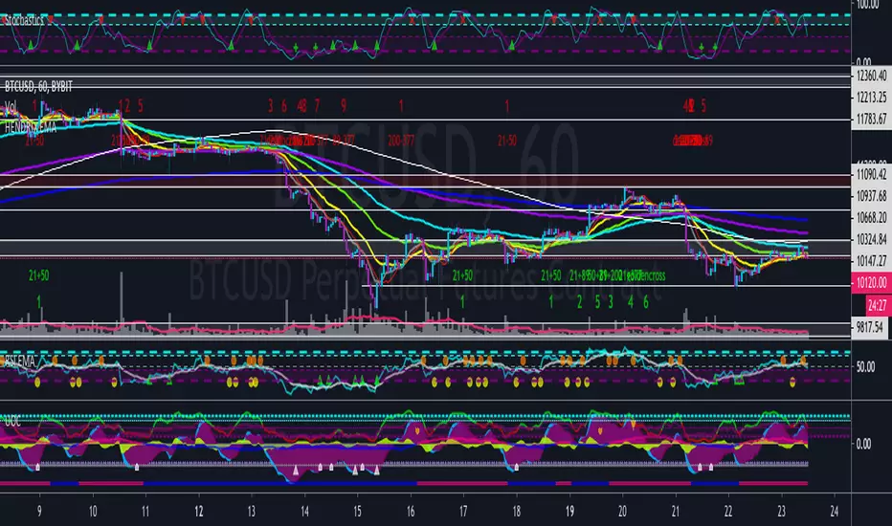Click date 11 on the time axis
Image resolution: width=892 pixels, height=526 pixels.
point(145,512)
